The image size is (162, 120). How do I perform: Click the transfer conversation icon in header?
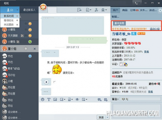tap(79, 10)
